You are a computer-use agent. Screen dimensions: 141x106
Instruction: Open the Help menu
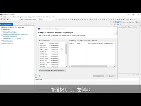pos(53,17)
